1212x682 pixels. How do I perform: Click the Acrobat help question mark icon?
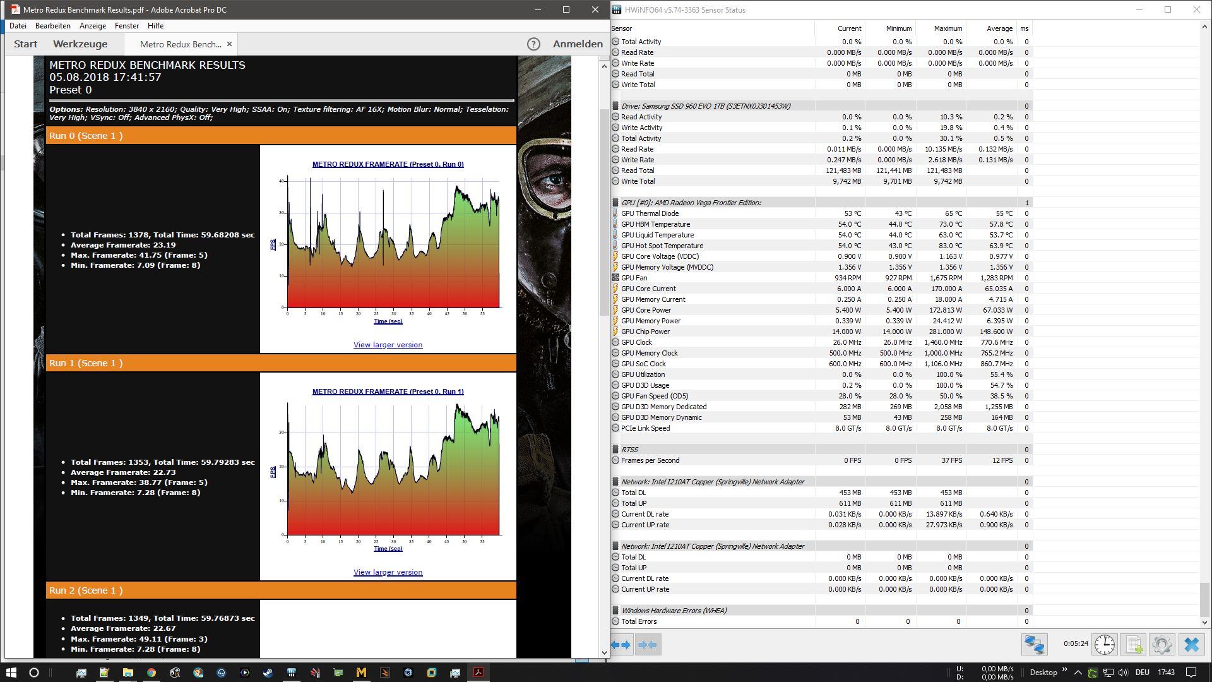(x=533, y=44)
